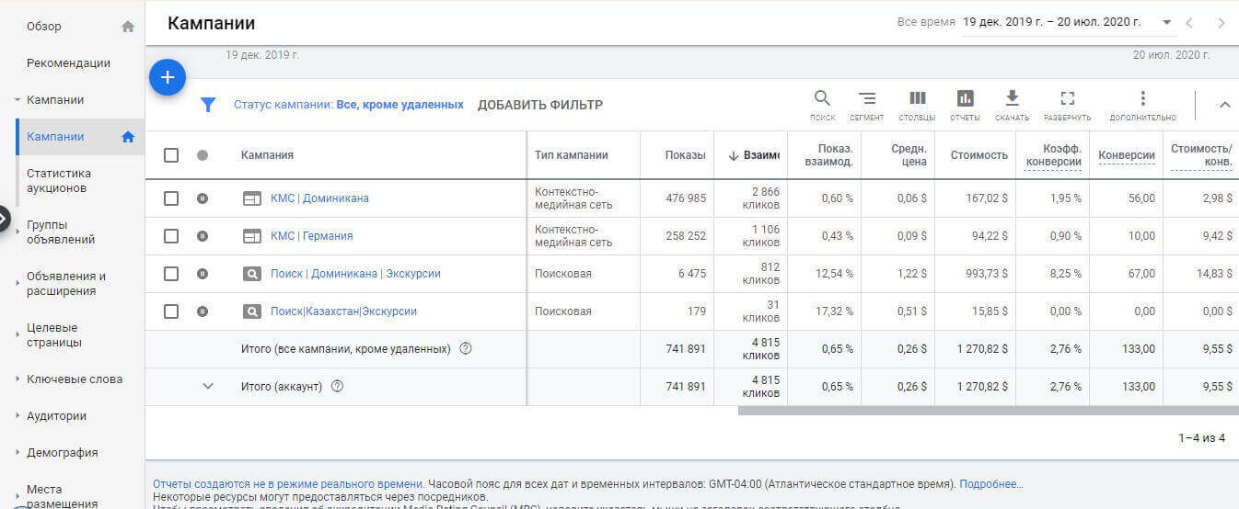Click the Развернуть expand icon
Viewport: 1239px width, 509px height.
[x=1067, y=99]
